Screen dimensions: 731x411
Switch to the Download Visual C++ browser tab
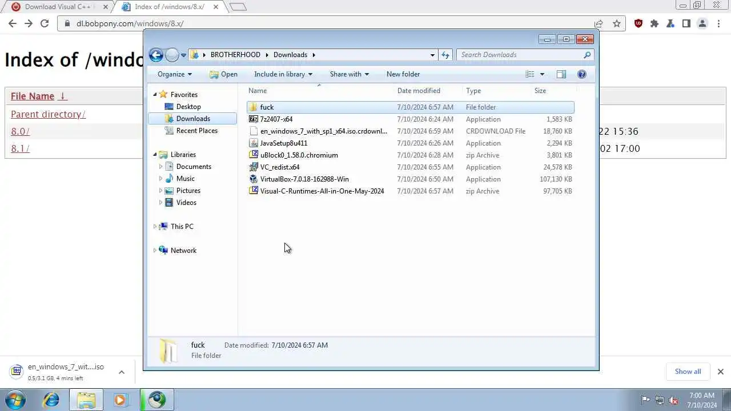pos(57,7)
